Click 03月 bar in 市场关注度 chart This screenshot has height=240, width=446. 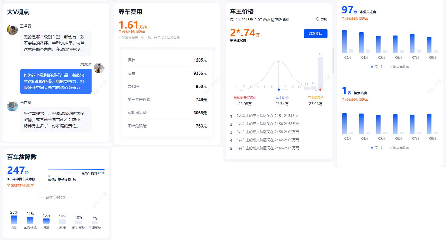(x=344, y=41)
